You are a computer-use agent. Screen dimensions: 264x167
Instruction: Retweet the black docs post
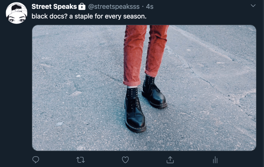[x=81, y=160]
